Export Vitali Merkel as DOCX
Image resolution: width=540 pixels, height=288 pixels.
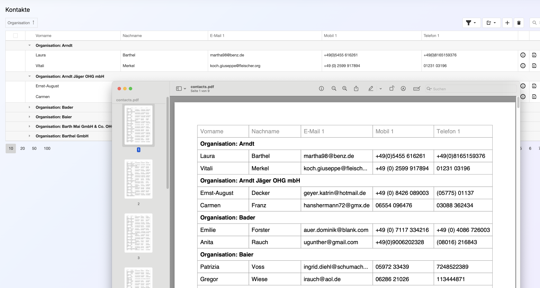(x=534, y=66)
